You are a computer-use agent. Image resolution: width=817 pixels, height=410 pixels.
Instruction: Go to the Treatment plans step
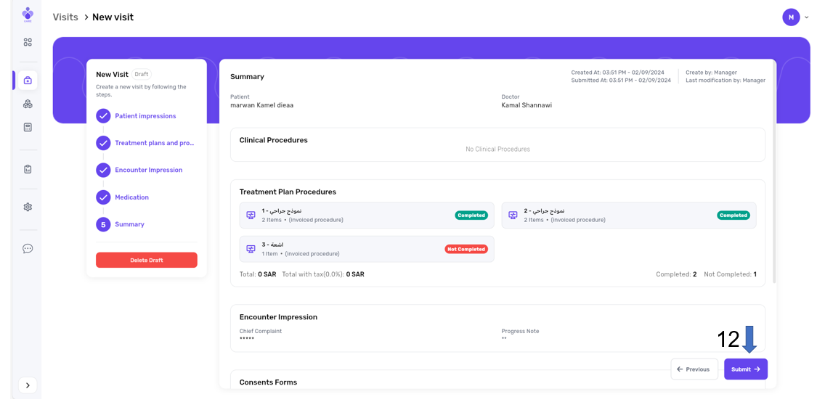point(154,143)
